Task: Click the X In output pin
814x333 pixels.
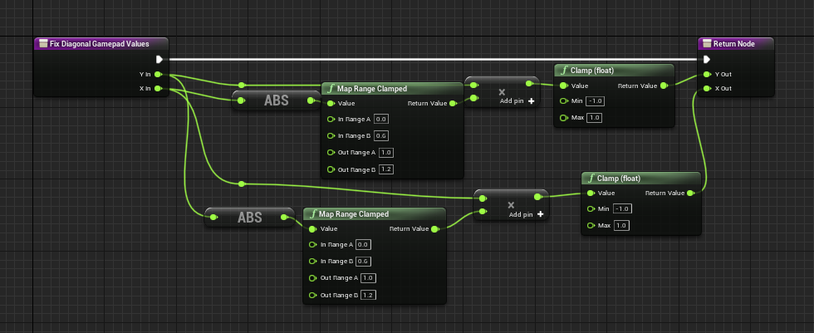Action: pyautogui.click(x=158, y=88)
